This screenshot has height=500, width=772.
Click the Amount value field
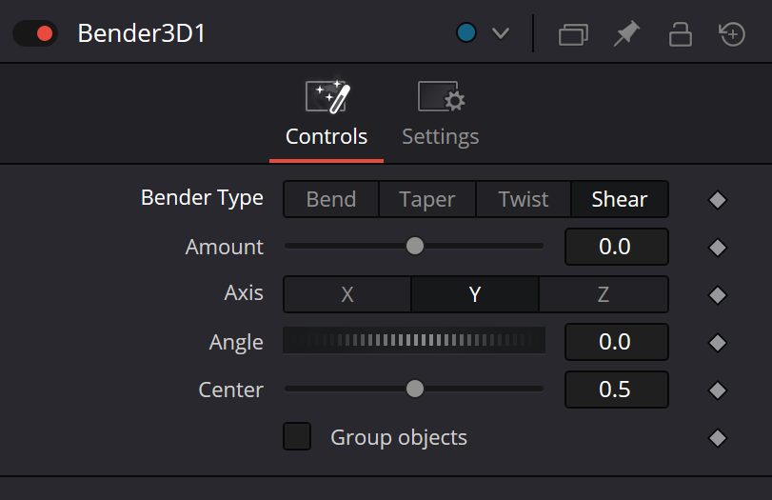[x=617, y=247]
